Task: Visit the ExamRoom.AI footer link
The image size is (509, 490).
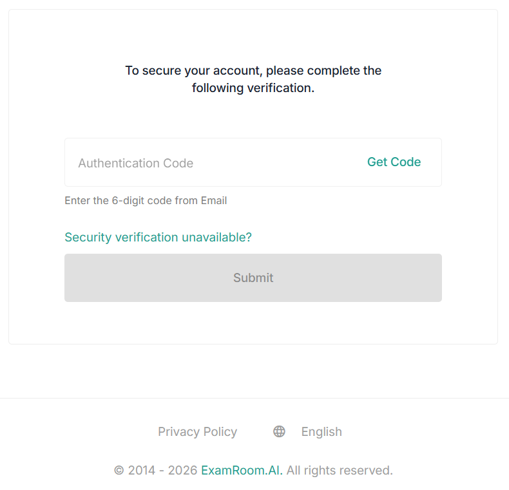Action: click(x=242, y=470)
